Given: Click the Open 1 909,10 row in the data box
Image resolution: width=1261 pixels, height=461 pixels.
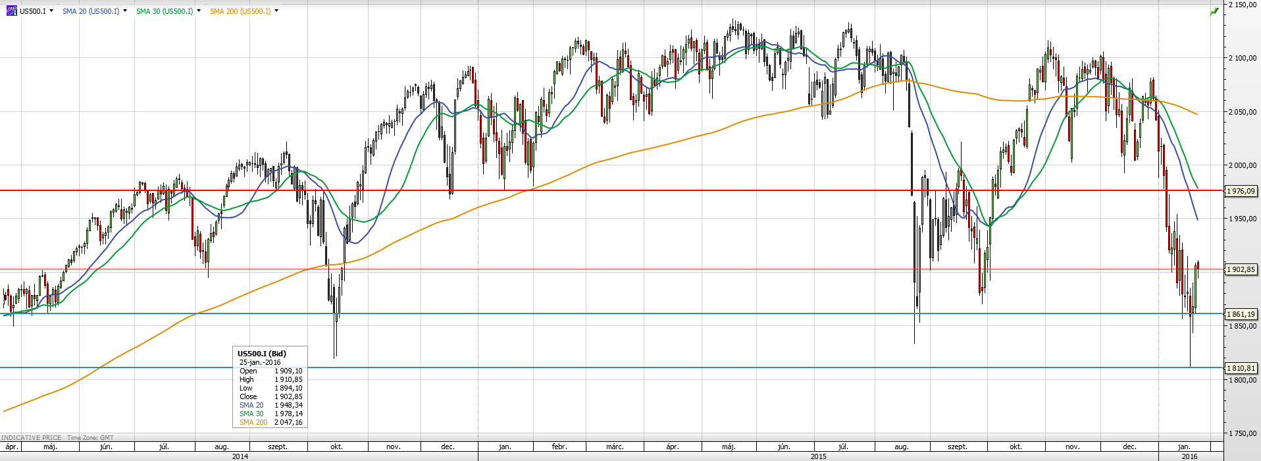Looking at the screenshot, I should (270, 371).
